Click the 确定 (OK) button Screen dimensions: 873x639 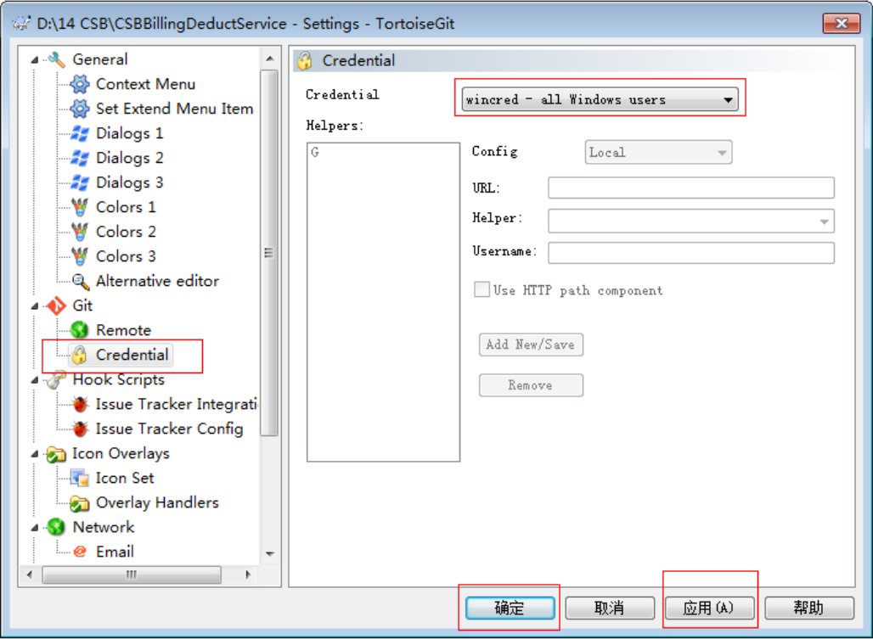pyautogui.click(x=510, y=608)
